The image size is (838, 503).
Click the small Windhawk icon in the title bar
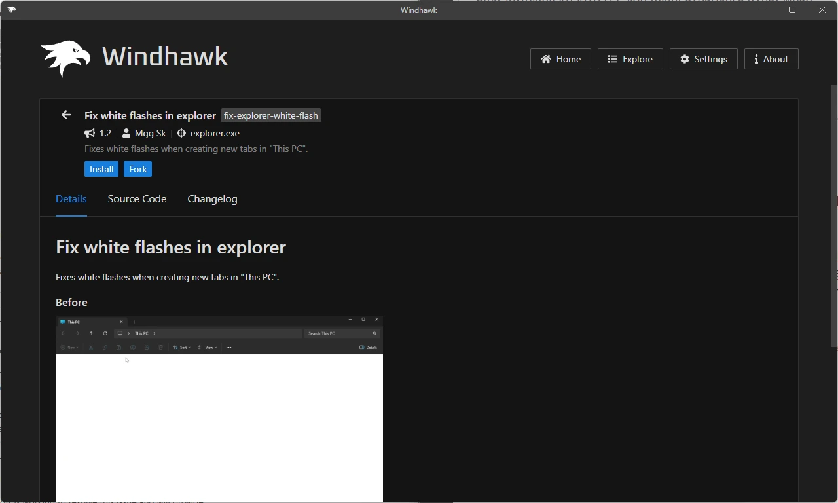point(11,10)
